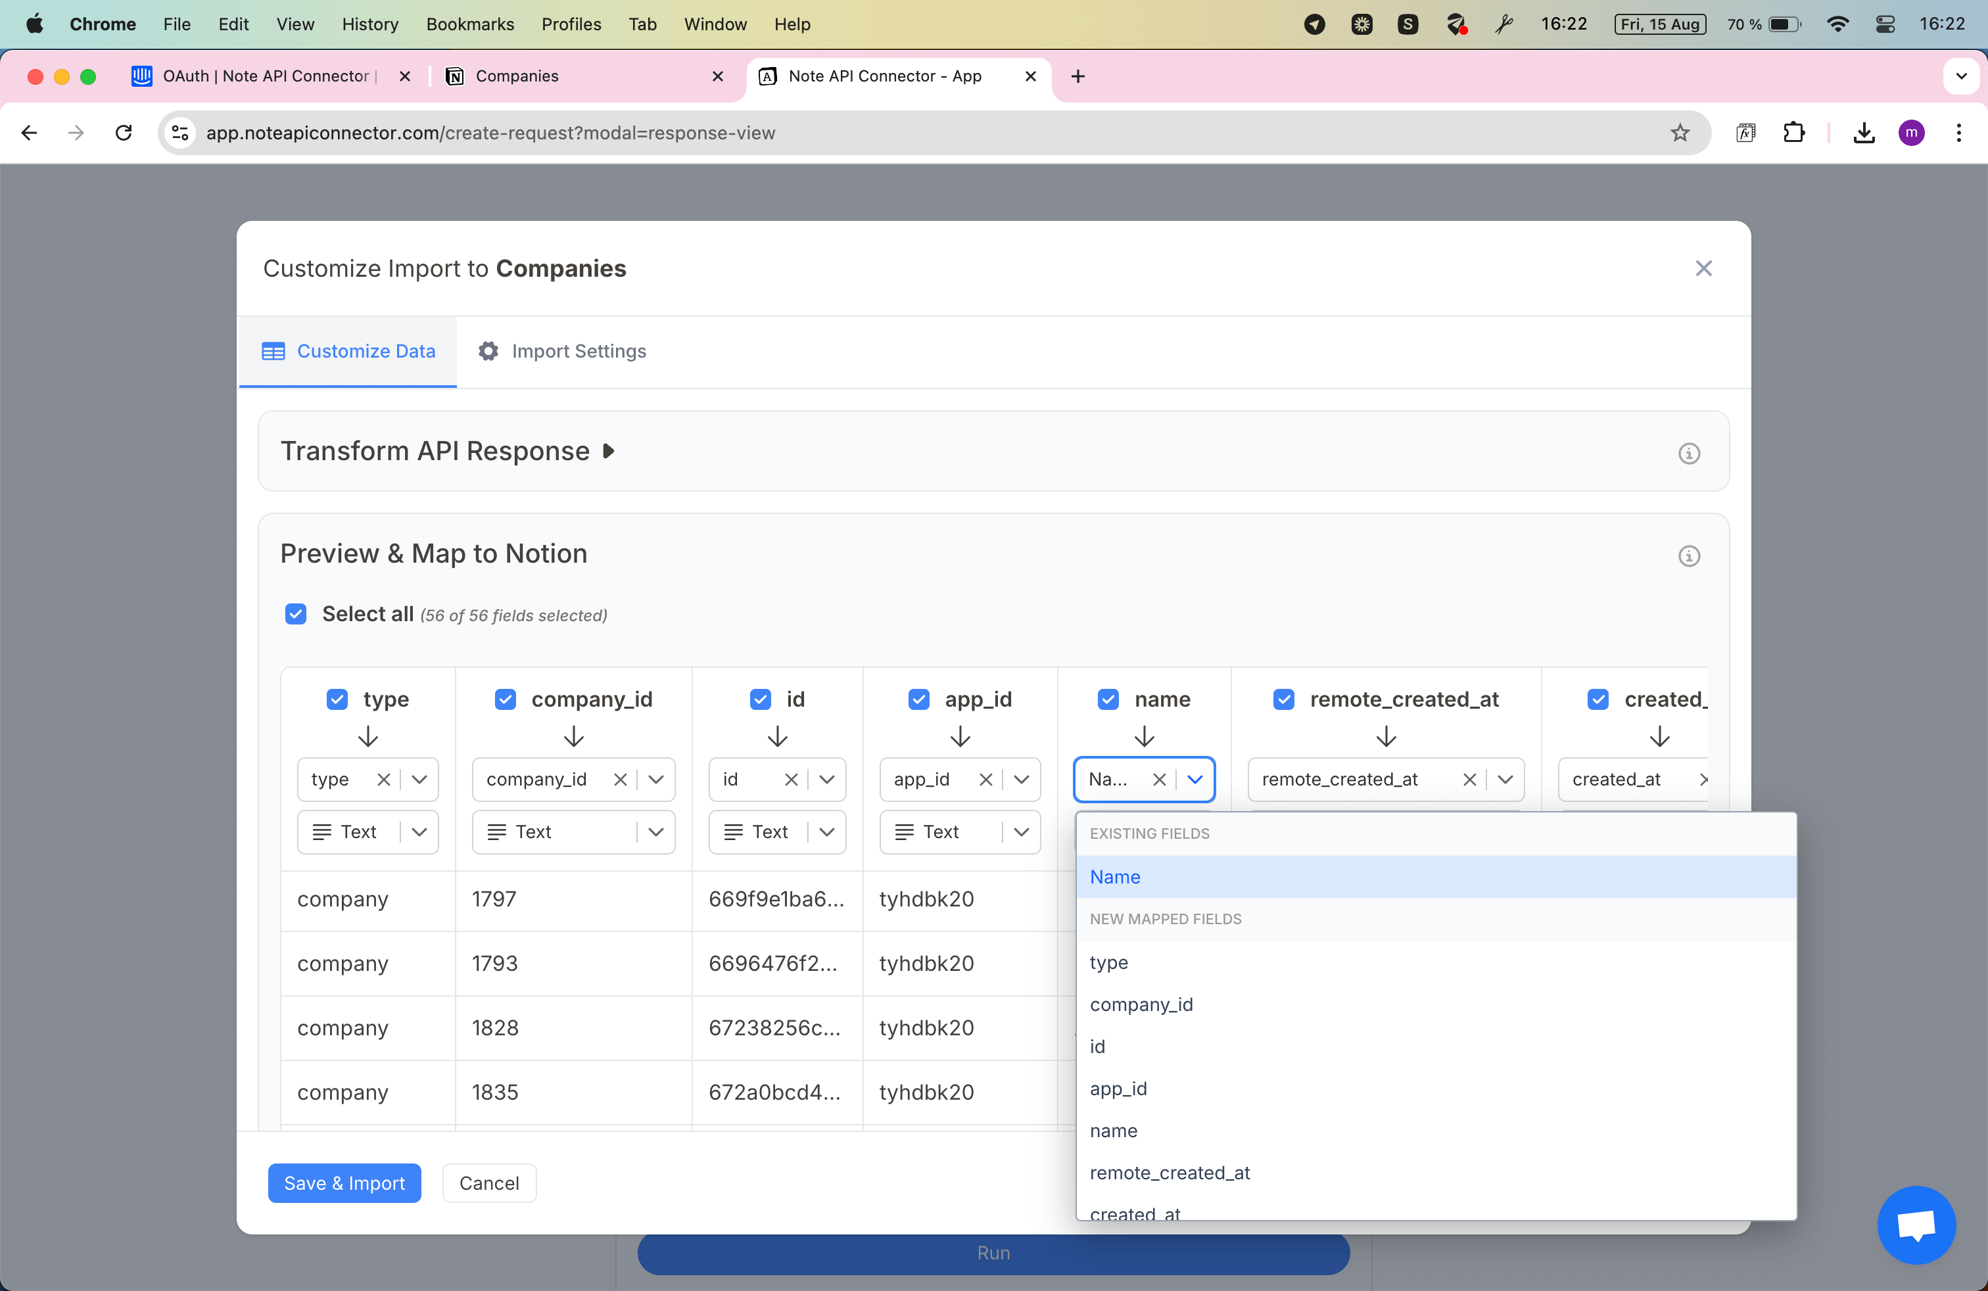Click the info icon for Transform API Response
This screenshot has height=1291, width=1988.
1689,454
